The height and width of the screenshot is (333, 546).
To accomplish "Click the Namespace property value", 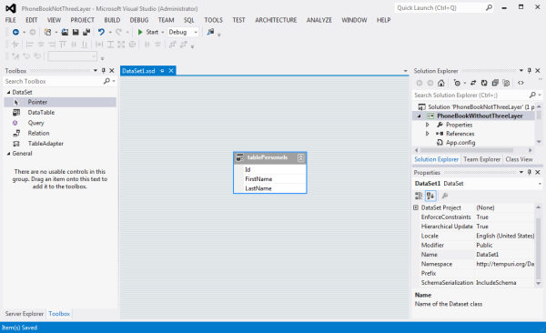I will 505,264.
